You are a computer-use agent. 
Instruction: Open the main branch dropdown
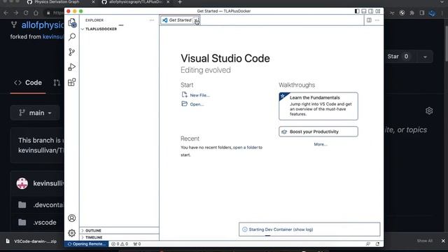coord(35,113)
